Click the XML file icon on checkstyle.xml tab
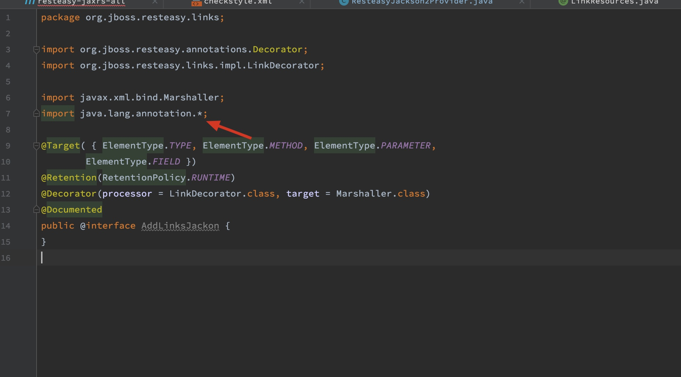681x377 pixels. 196,3
